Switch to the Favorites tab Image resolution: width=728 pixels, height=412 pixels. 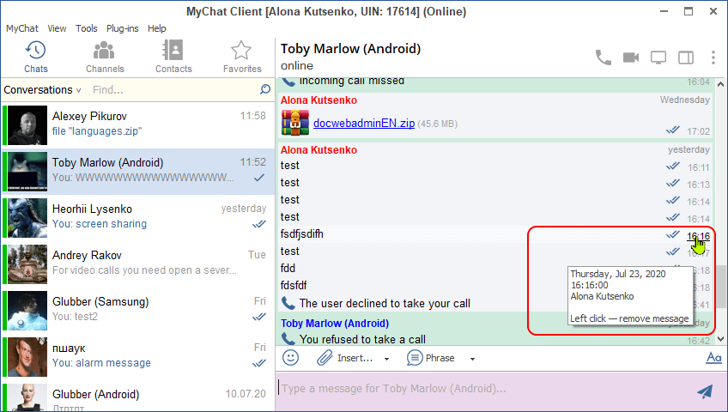tap(242, 57)
